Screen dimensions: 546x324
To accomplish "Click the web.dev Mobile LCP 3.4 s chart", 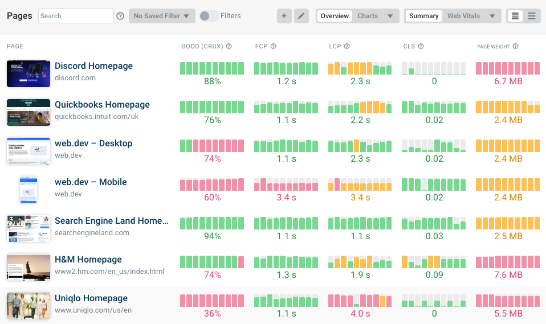I will [360, 184].
